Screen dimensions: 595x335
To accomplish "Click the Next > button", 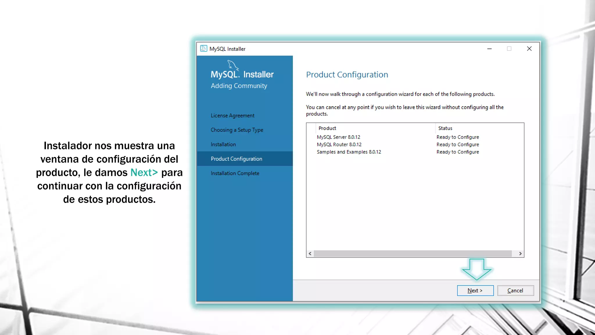I will [x=475, y=291].
